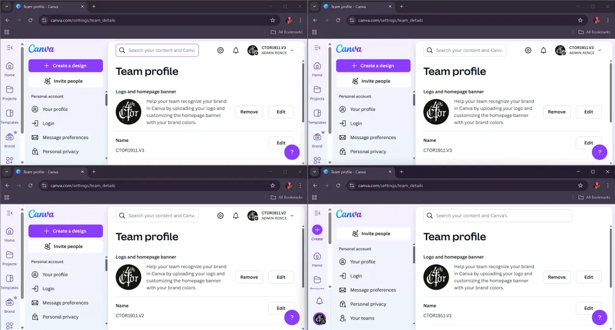Open Message preferences in bottom-left window
Image resolution: width=615 pixels, height=330 pixels.
[x=66, y=303]
